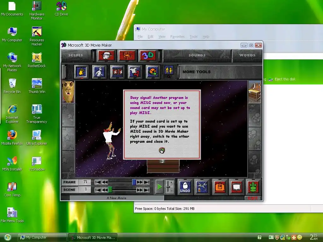Go to next scene
323x242 pixels.
coord(139,190)
